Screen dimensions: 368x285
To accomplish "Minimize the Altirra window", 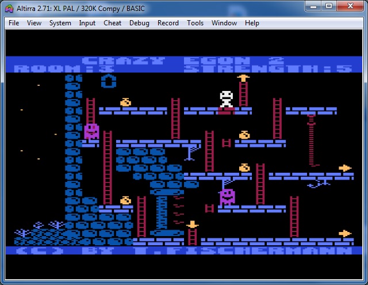I will [x=313, y=6].
